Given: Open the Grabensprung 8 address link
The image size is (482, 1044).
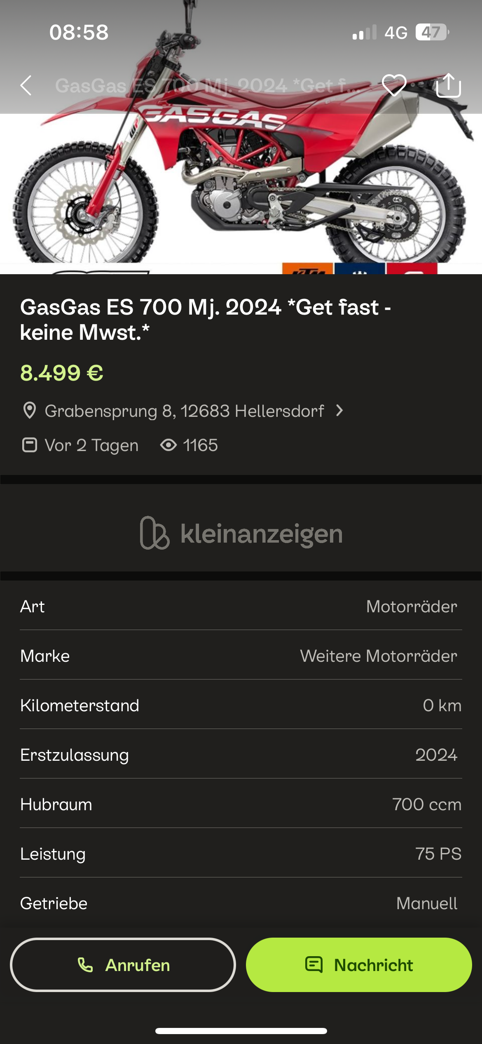Looking at the screenshot, I should (184, 411).
